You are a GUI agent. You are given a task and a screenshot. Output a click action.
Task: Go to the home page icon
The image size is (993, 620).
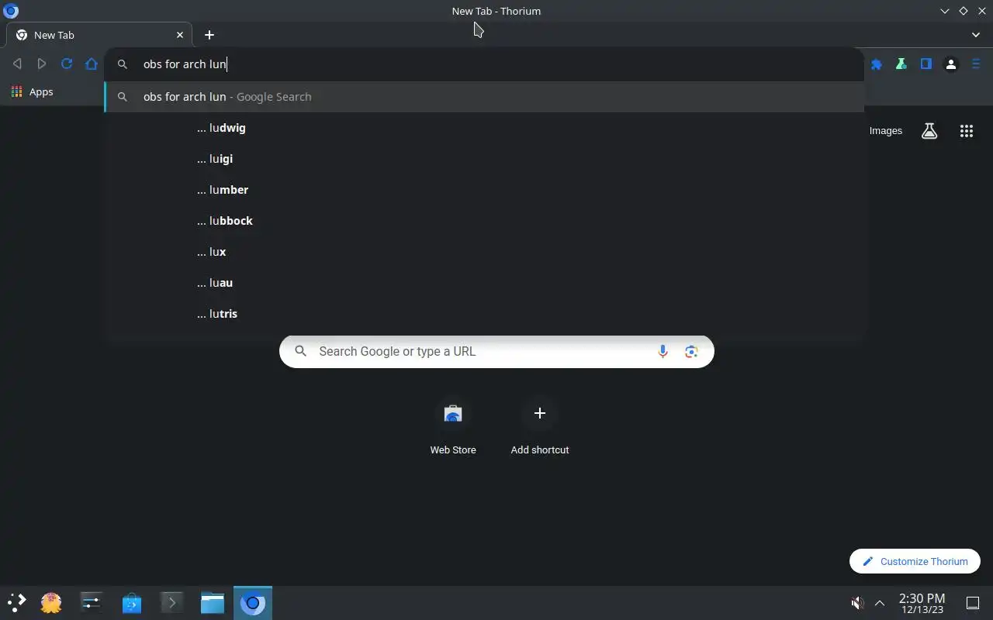[x=92, y=64]
